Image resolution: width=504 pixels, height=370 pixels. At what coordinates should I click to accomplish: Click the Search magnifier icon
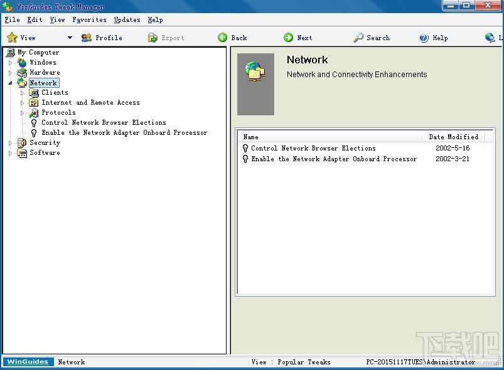(x=358, y=38)
